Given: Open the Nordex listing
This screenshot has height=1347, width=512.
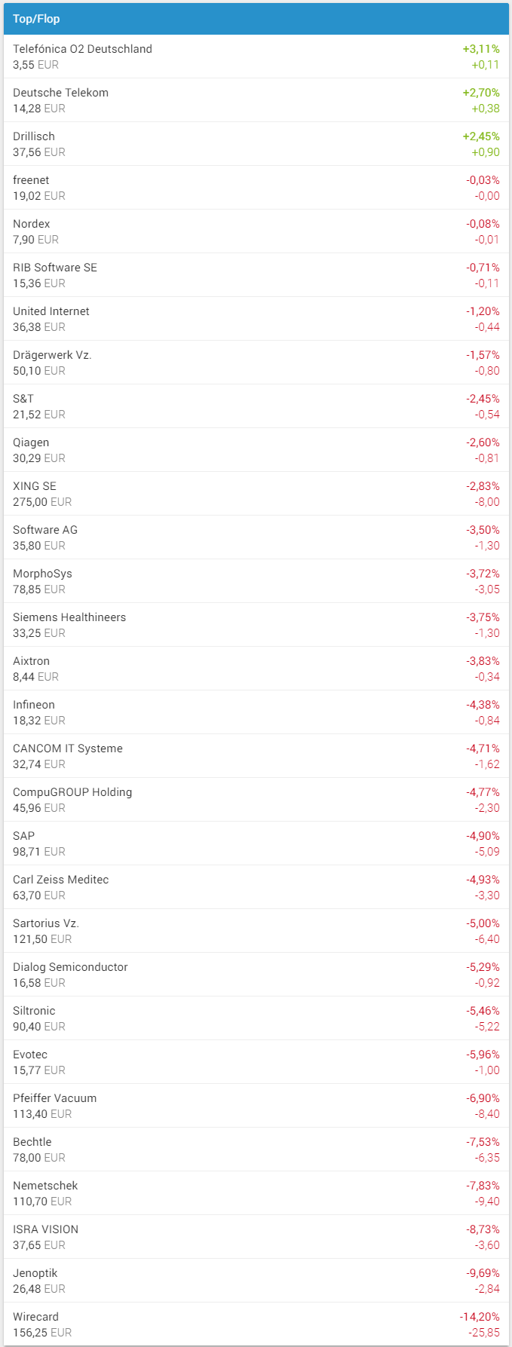Looking at the screenshot, I should tap(32, 224).
